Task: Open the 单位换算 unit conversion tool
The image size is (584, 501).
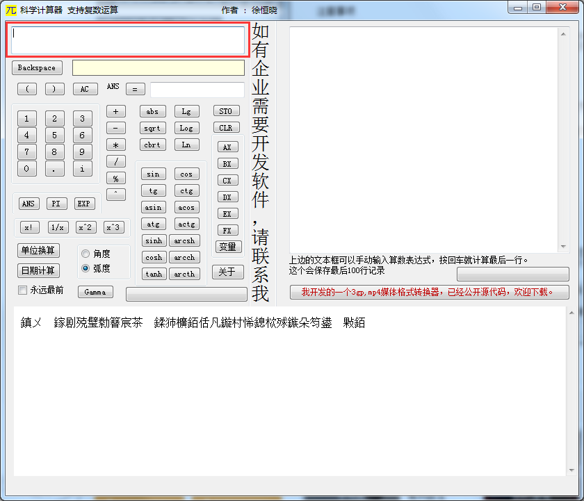Action: (x=38, y=250)
